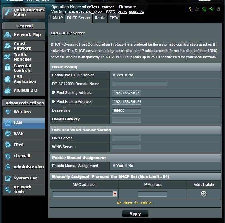Switch to the Route tab

[100, 18]
